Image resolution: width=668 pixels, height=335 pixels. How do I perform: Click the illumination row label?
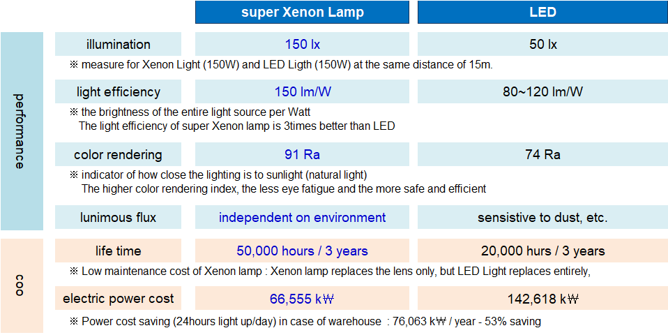click(118, 44)
